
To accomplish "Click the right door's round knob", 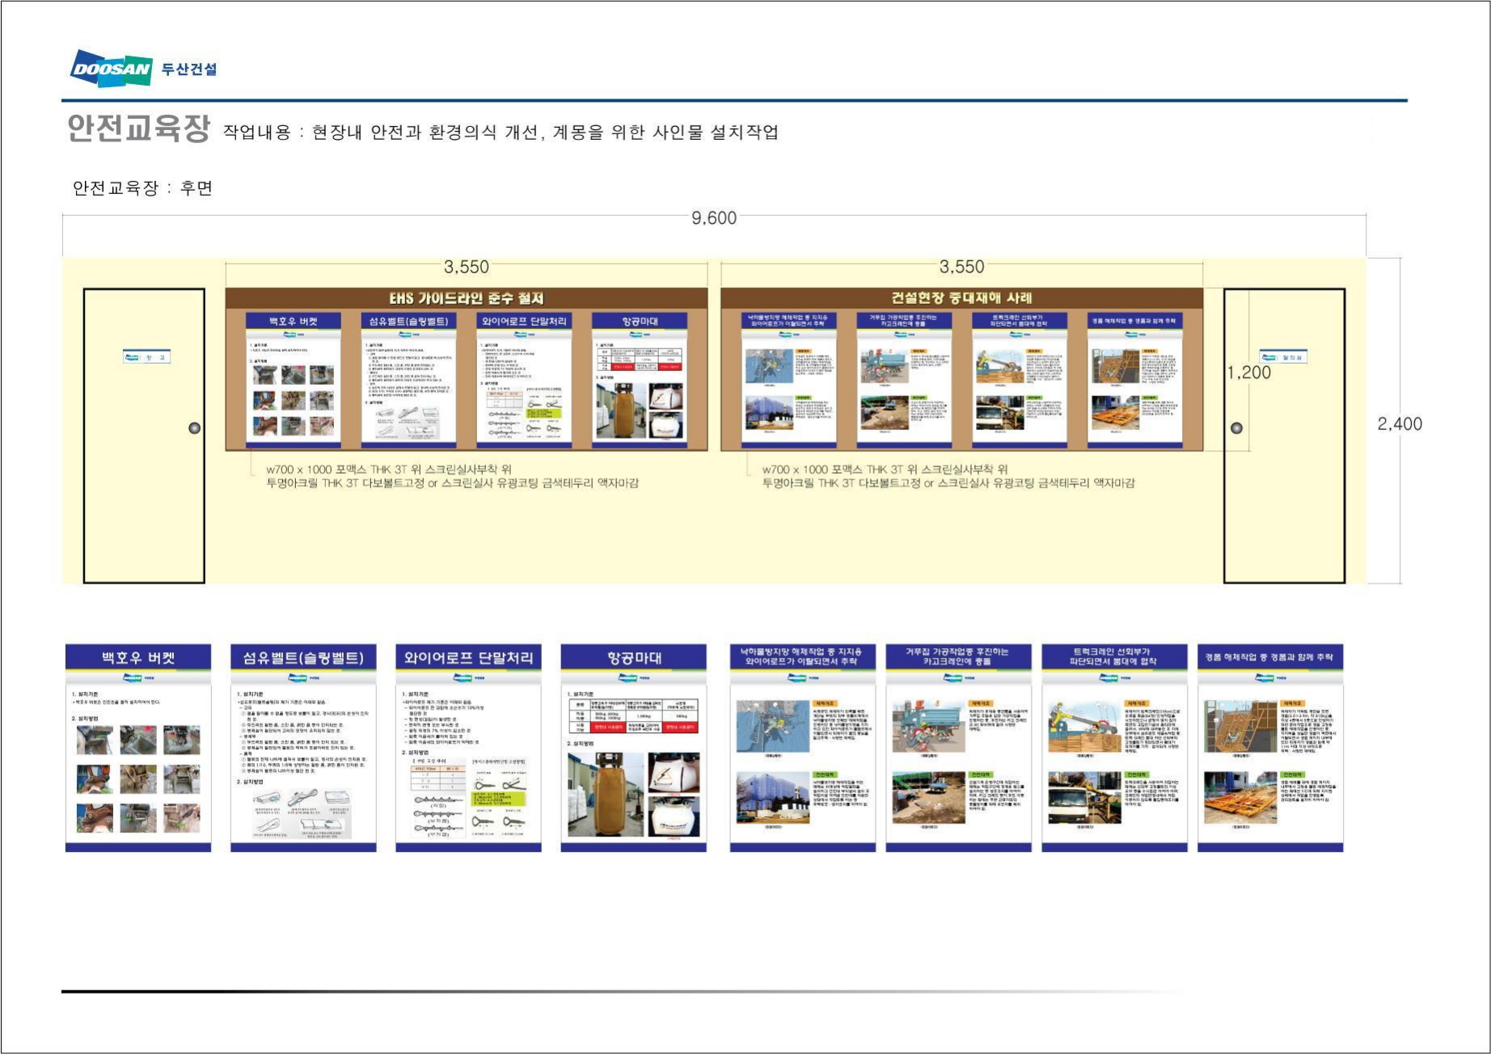I will [1236, 428].
